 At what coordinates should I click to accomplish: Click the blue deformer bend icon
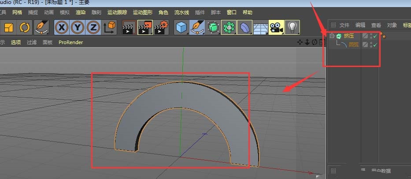[x=245, y=28]
